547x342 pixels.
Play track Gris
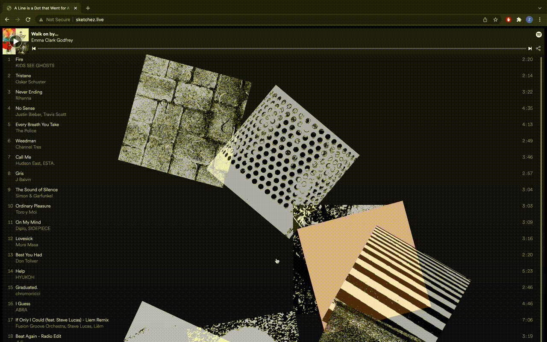coord(271,176)
